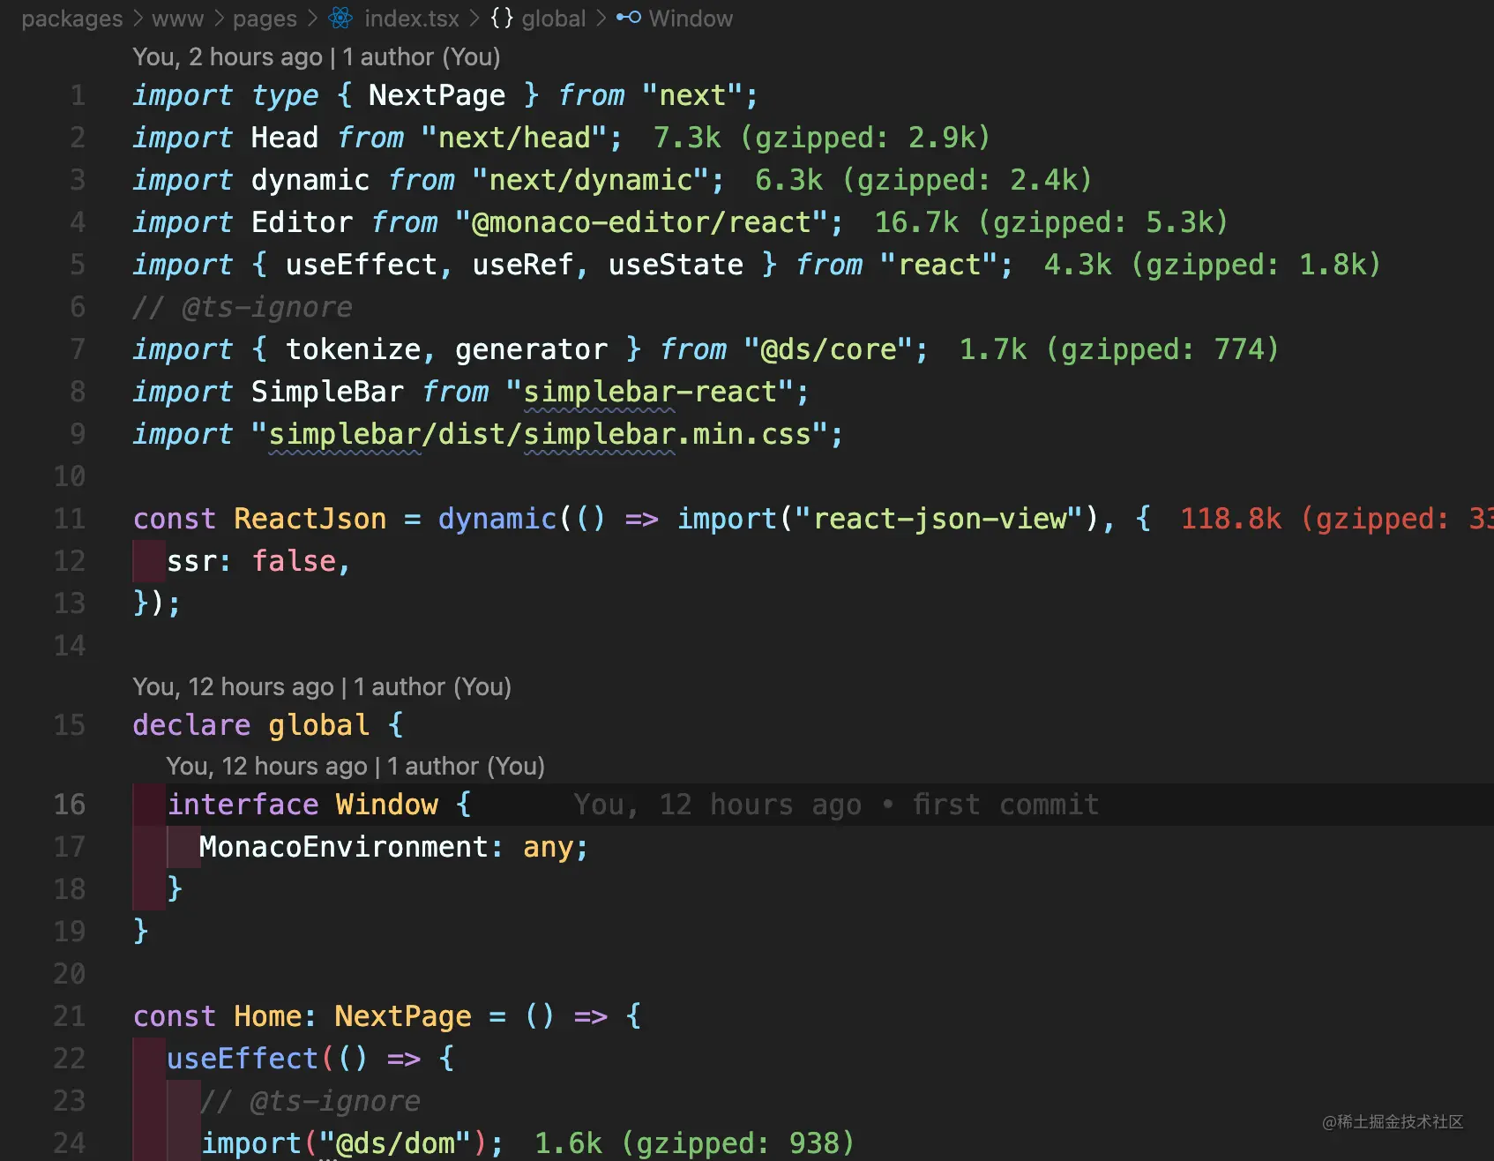Open the packages breadcrumb folder
The width and height of the screenshot is (1494, 1161).
(x=71, y=19)
